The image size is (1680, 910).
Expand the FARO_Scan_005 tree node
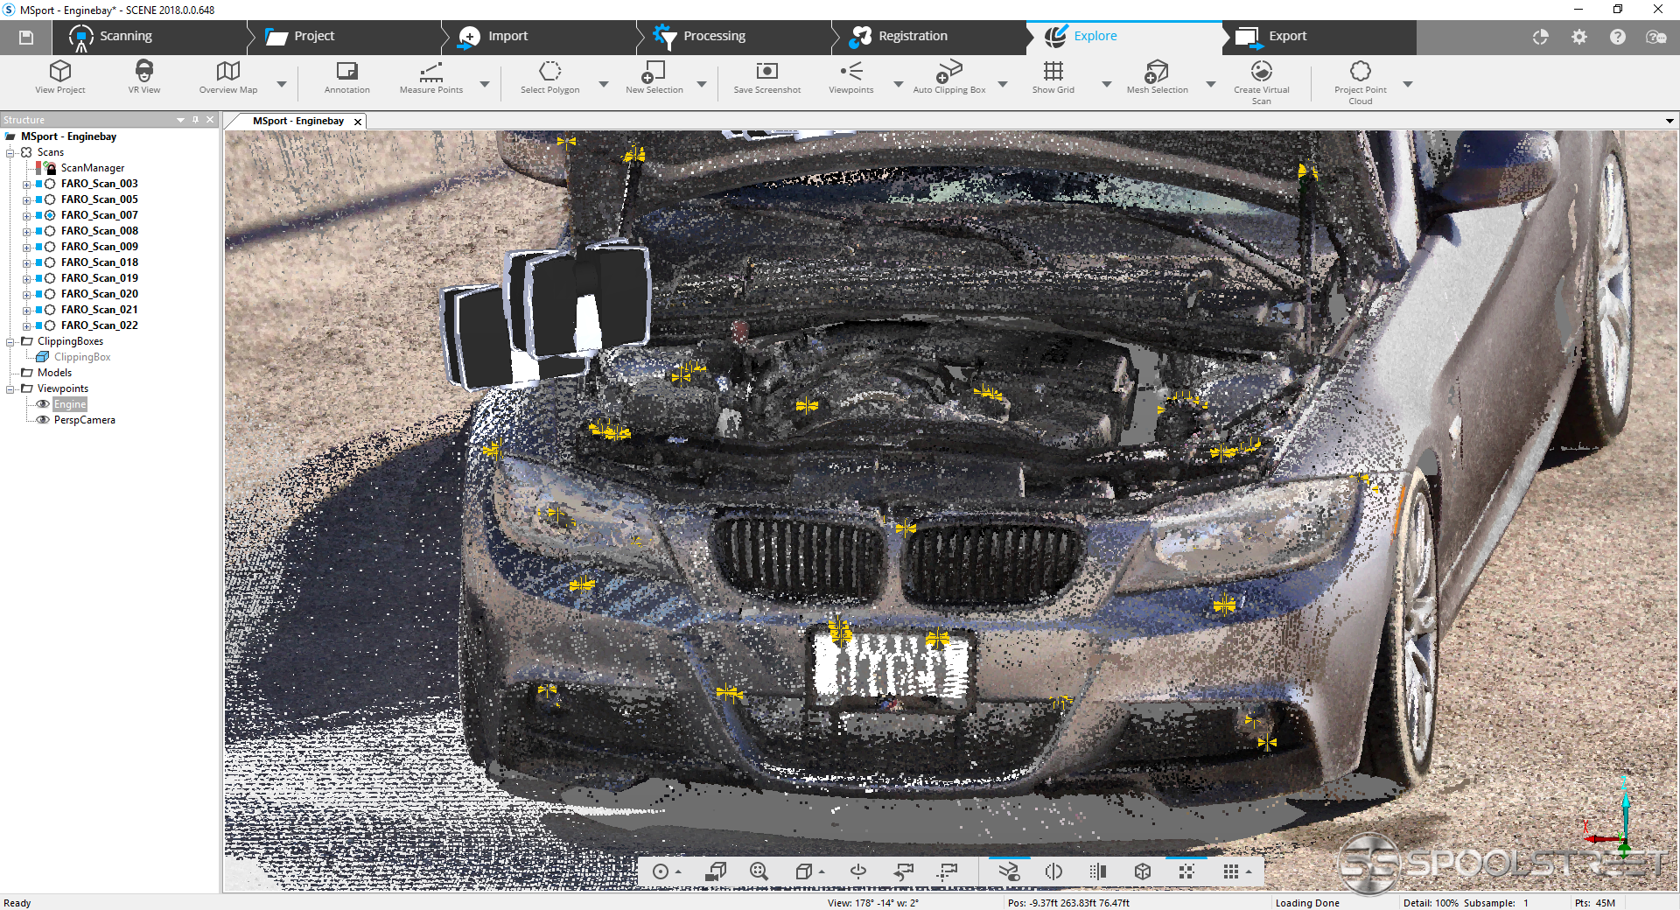26,200
